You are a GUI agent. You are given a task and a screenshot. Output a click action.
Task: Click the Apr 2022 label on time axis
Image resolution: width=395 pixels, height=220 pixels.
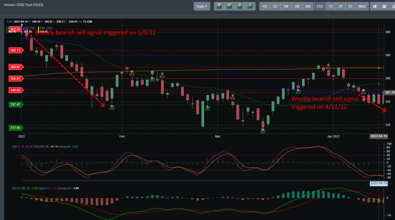pos(333,136)
